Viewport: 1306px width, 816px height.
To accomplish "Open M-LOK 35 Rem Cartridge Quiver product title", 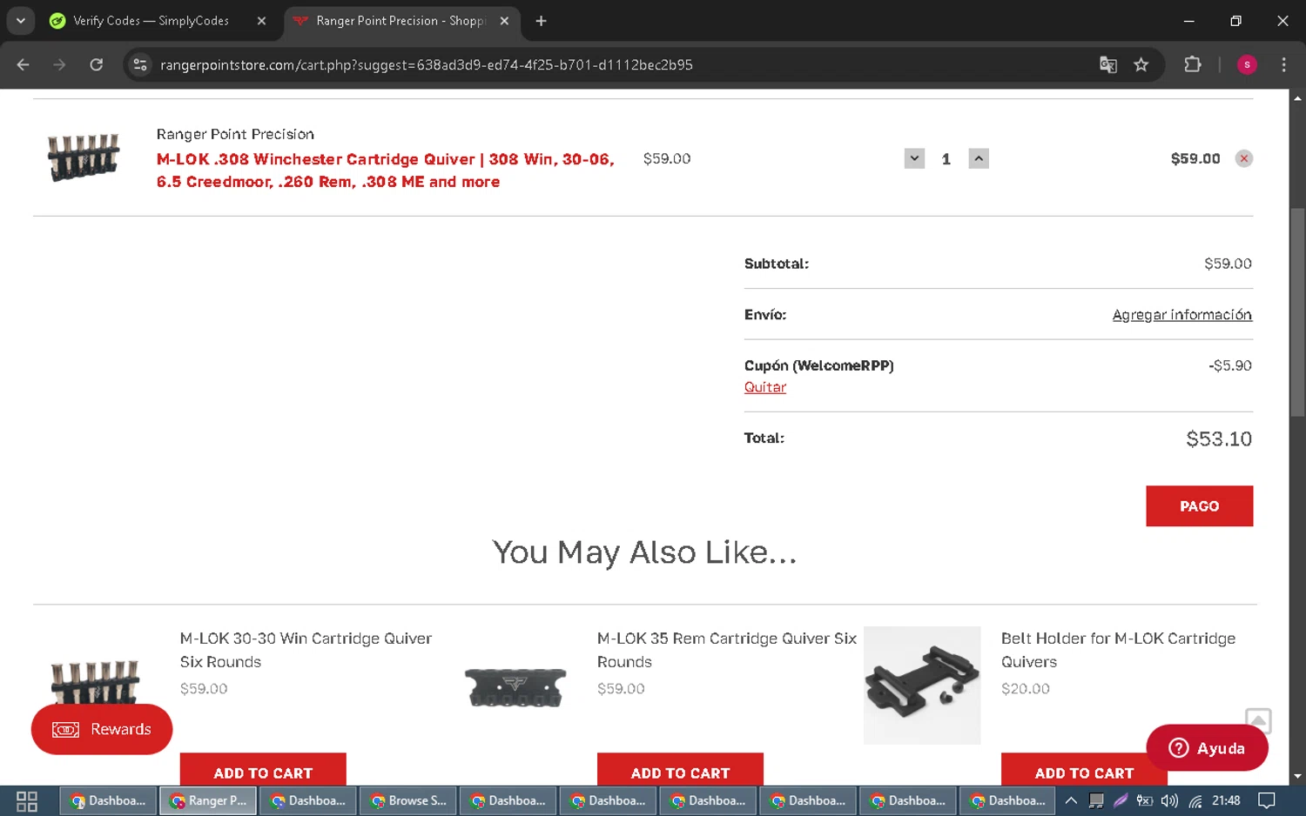I will click(727, 650).
